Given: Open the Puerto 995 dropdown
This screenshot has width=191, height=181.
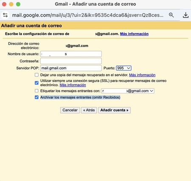Looking at the screenshot, I should 124,68.
